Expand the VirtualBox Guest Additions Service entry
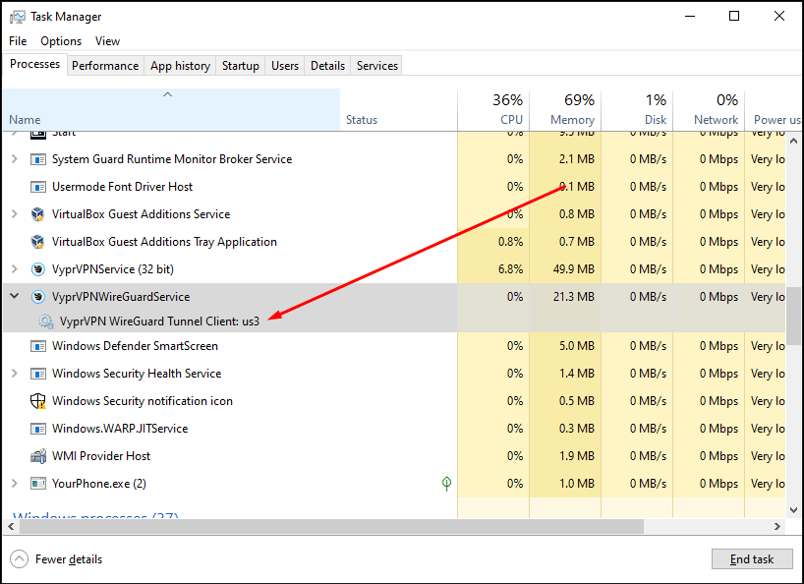The width and height of the screenshot is (804, 584). (x=14, y=213)
